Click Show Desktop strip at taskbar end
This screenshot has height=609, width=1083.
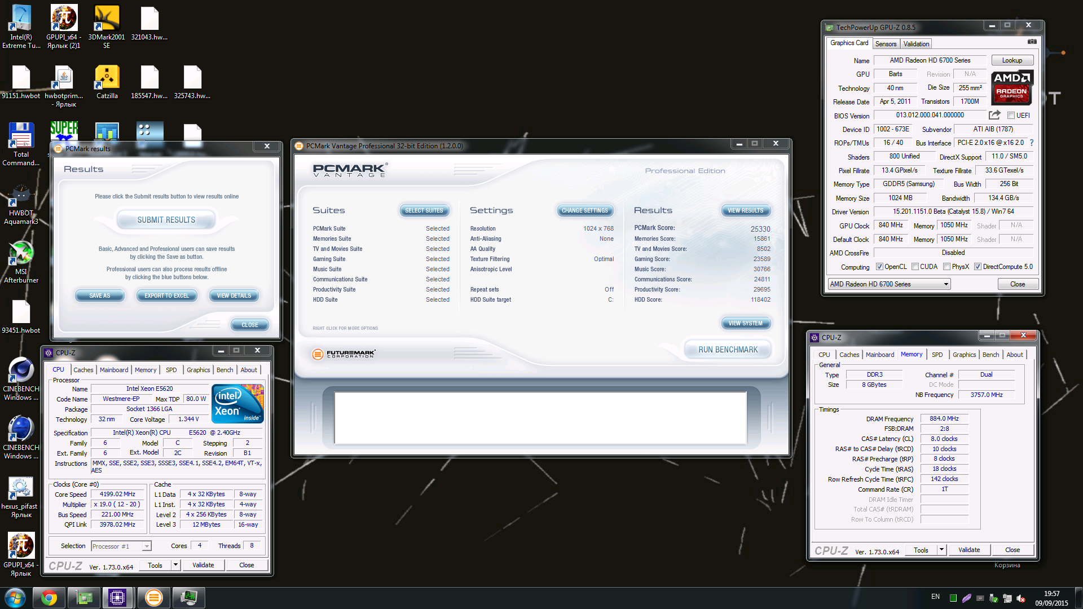point(1078,598)
